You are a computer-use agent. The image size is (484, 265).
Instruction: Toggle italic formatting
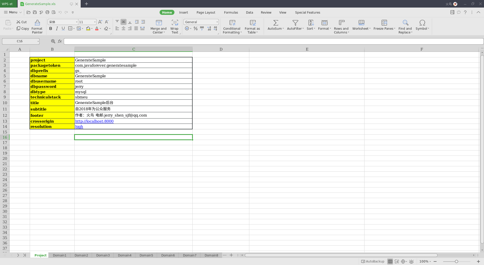point(57,28)
